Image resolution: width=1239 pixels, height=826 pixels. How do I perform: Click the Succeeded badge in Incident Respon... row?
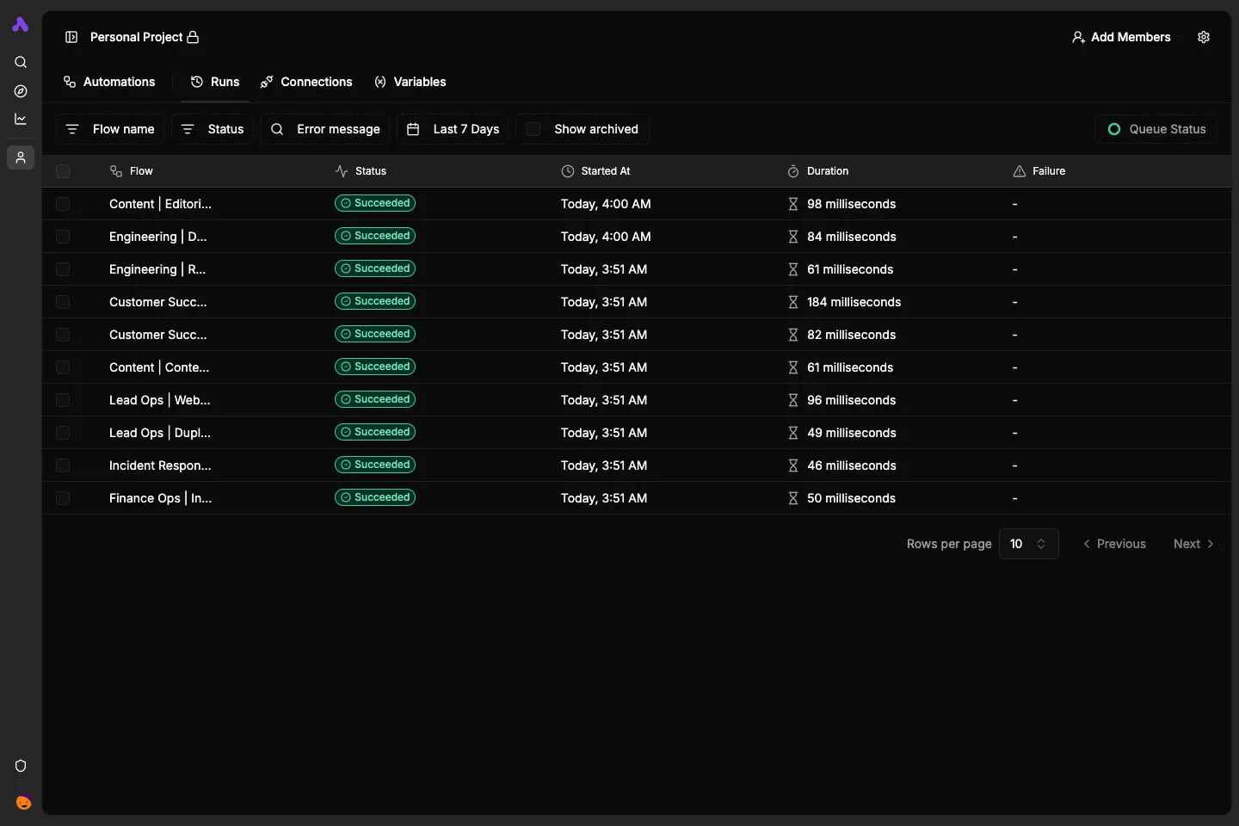(375, 465)
